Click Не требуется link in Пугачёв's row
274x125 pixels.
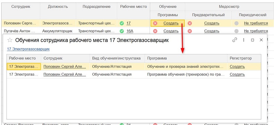click(x=256, y=31)
